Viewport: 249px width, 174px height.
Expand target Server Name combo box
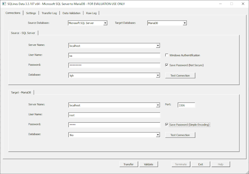pos(158,105)
